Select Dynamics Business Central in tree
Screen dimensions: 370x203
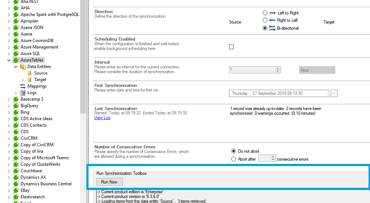46,184
